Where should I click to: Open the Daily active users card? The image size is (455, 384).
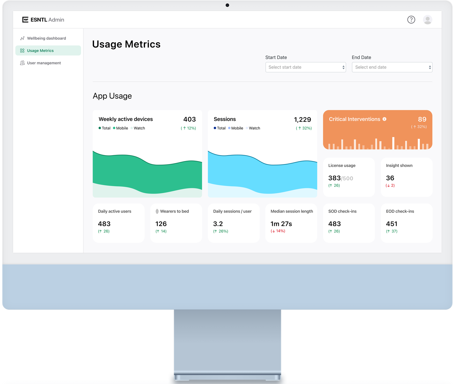click(119, 223)
